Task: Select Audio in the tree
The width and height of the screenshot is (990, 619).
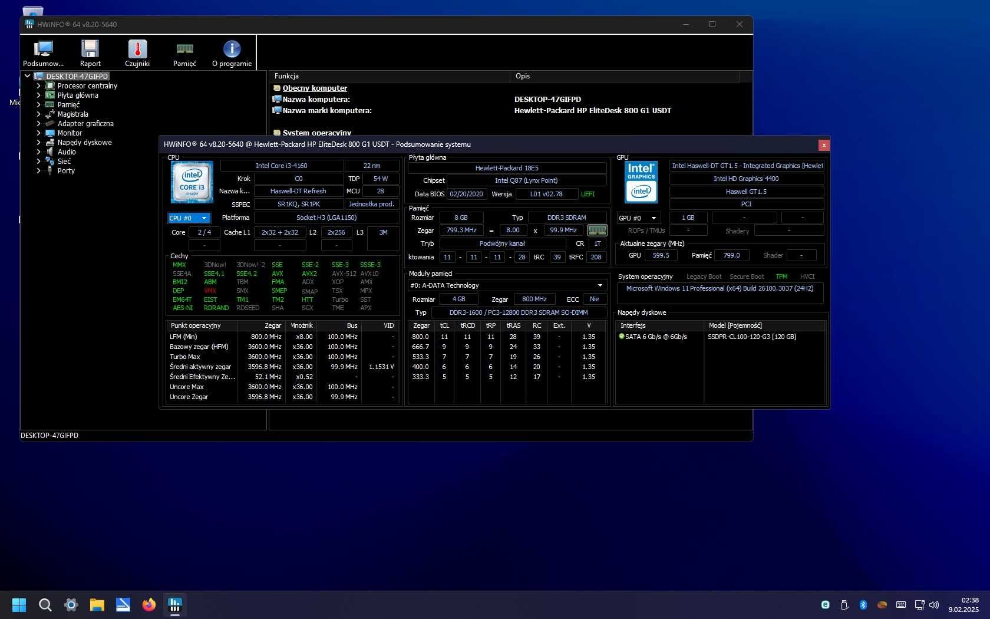Action: pos(67,152)
